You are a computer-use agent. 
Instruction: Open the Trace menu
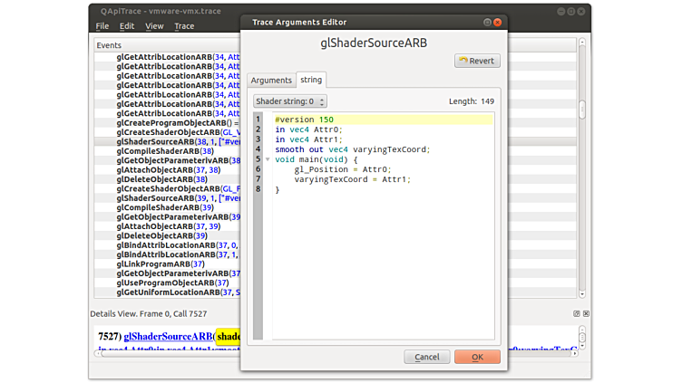184,26
